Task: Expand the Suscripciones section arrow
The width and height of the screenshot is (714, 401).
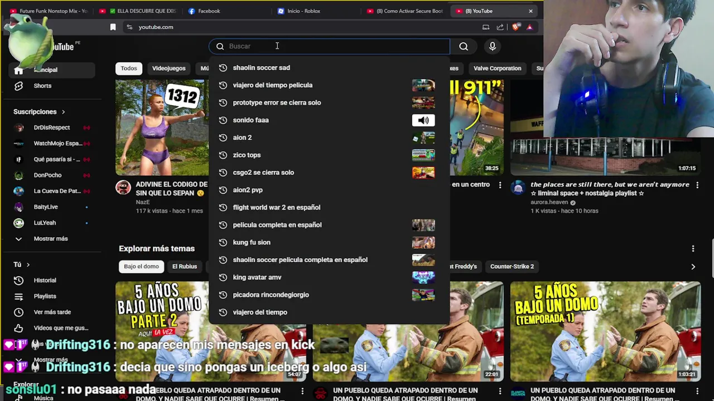Action: point(63,112)
